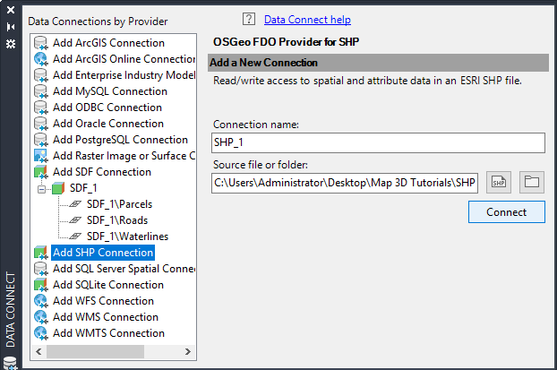Click the Connection name text field
The width and height of the screenshot is (557, 370).
(379, 142)
